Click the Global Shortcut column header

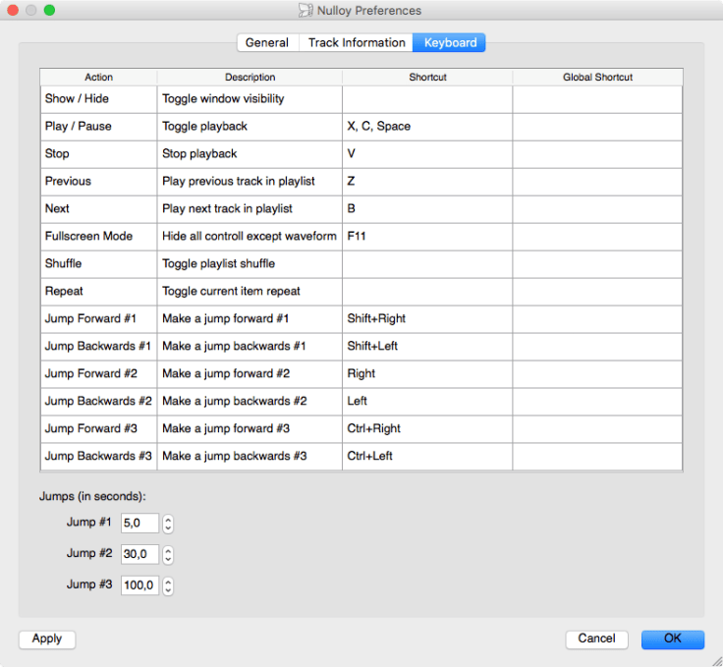597,77
